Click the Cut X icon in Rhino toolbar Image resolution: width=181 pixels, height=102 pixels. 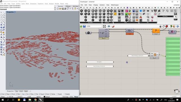click(70, 9)
